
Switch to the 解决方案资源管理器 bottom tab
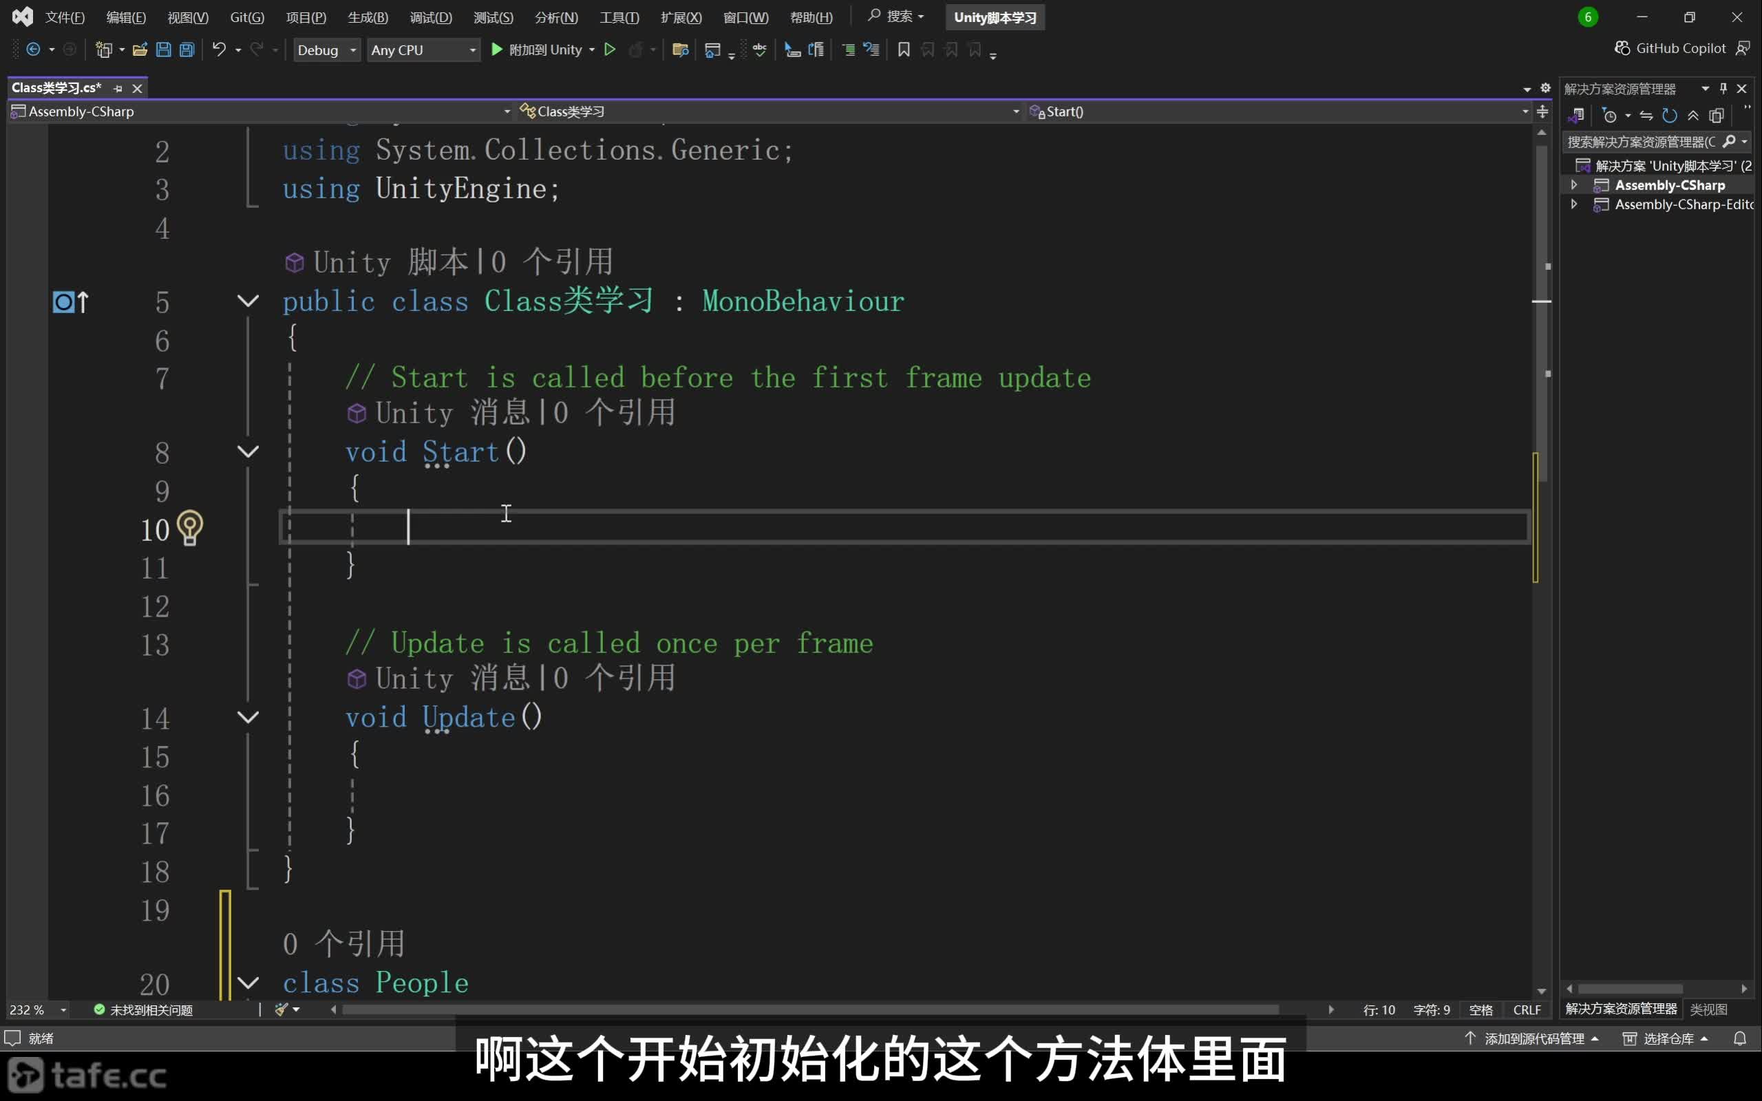[x=1622, y=1009]
